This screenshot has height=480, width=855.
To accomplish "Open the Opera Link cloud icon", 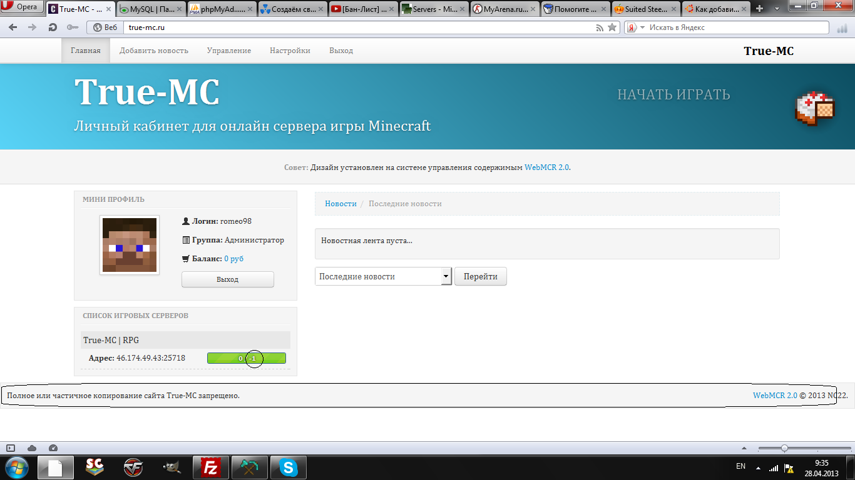I will pos(32,448).
